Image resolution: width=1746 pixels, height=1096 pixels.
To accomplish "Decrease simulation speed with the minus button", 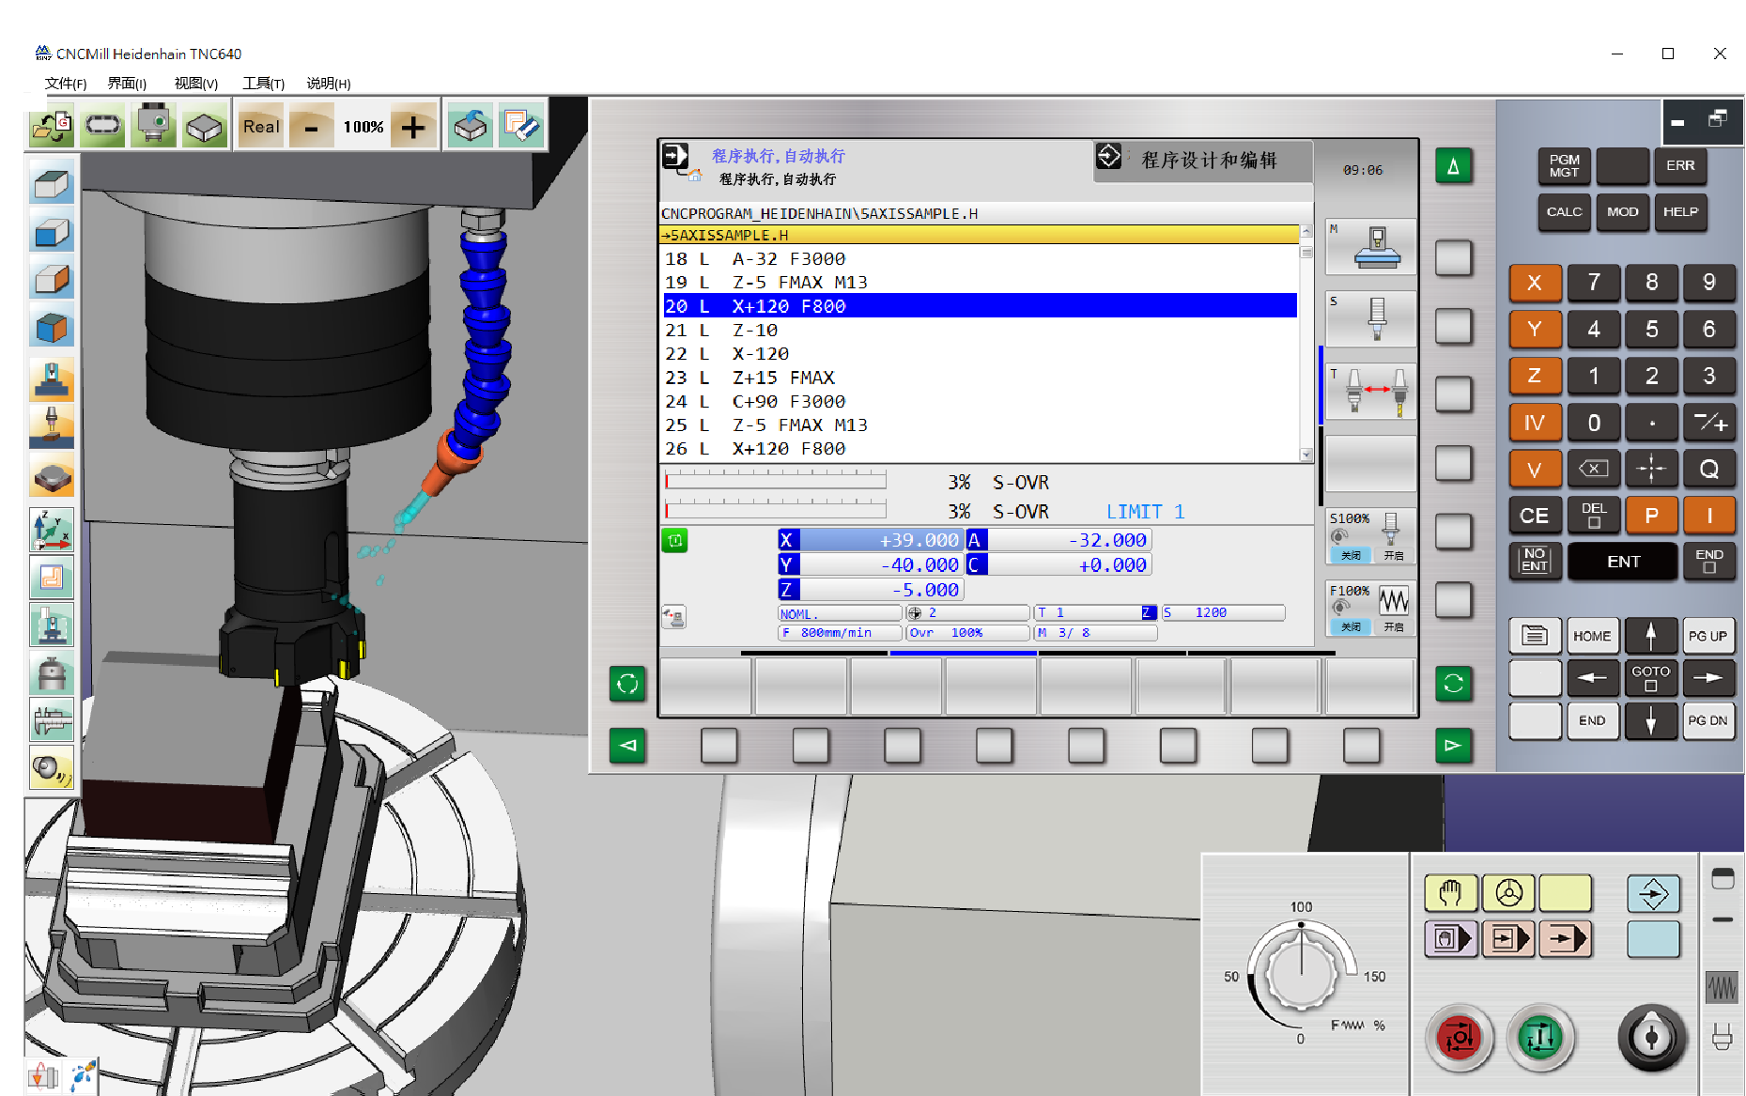I will [x=311, y=126].
